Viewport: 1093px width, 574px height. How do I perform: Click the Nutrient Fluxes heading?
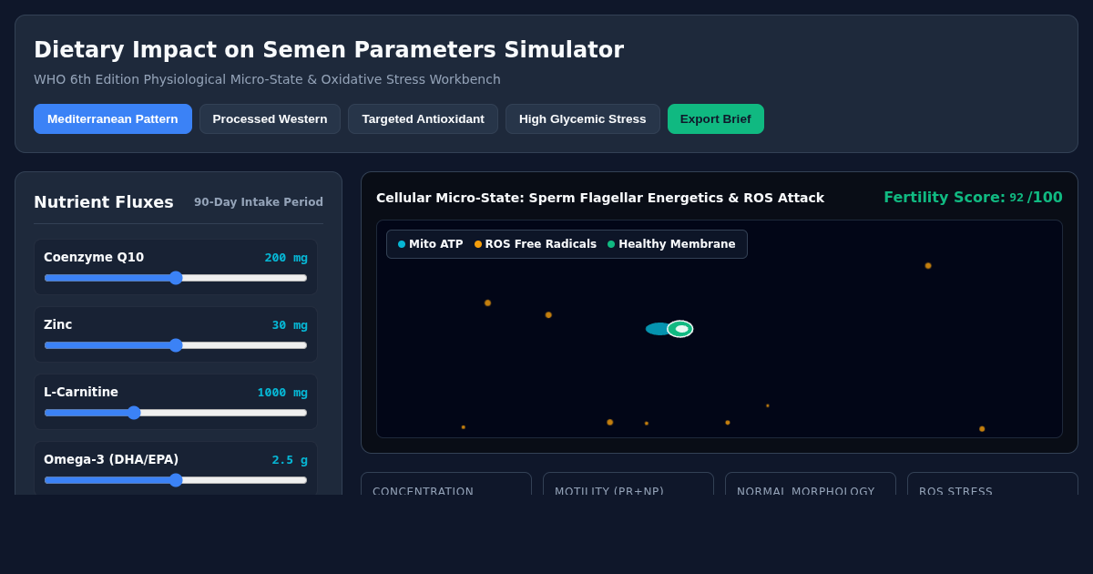[x=104, y=202]
